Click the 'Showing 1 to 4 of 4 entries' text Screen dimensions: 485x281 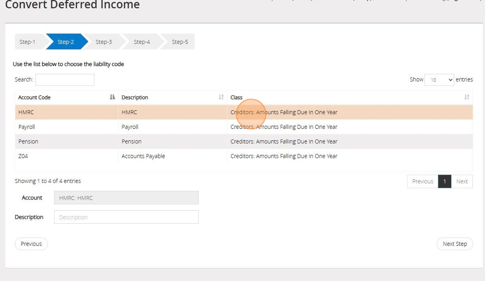click(x=48, y=181)
